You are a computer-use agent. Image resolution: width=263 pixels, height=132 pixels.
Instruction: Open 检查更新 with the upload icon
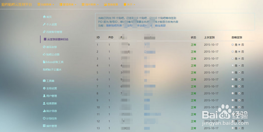[50, 103]
